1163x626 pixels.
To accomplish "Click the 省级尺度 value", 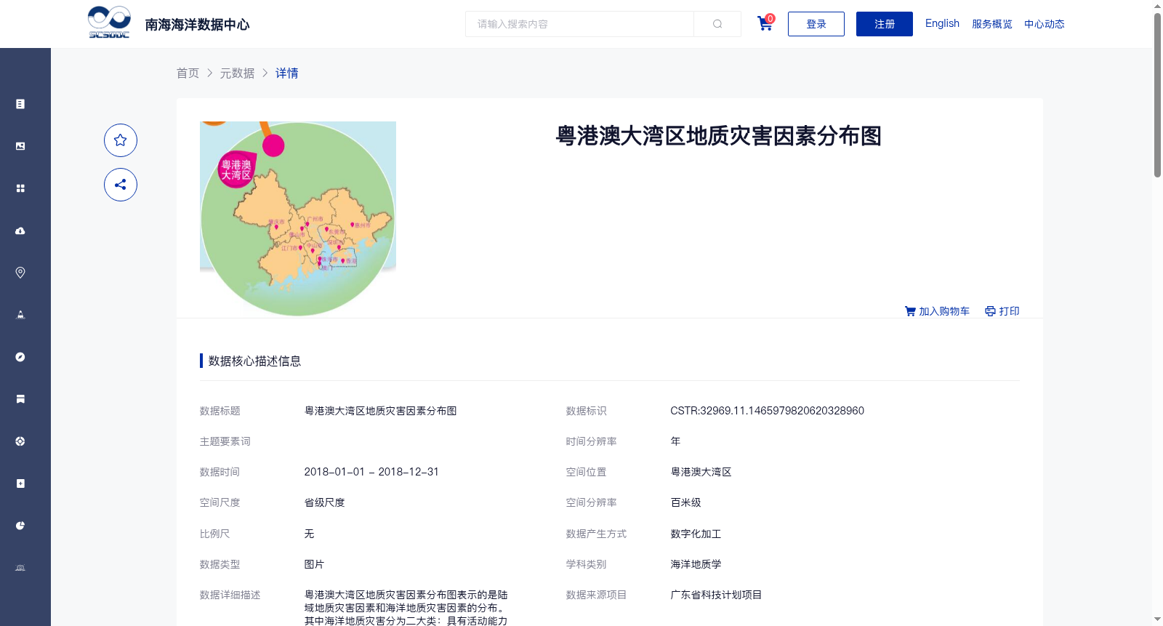I will pyautogui.click(x=324, y=502).
